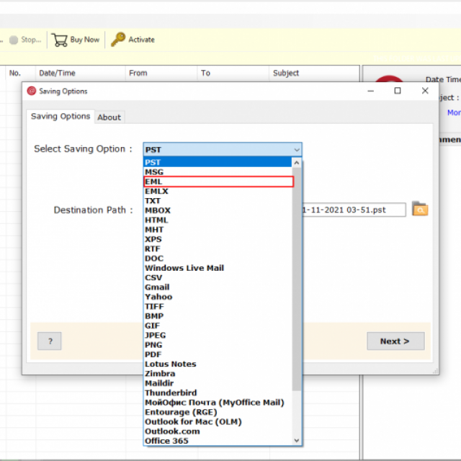Click the dropdown list scrollbar thumb
The width and height of the screenshot is (461, 461).
(296, 279)
